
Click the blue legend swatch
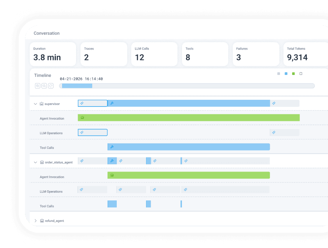tap(286, 74)
